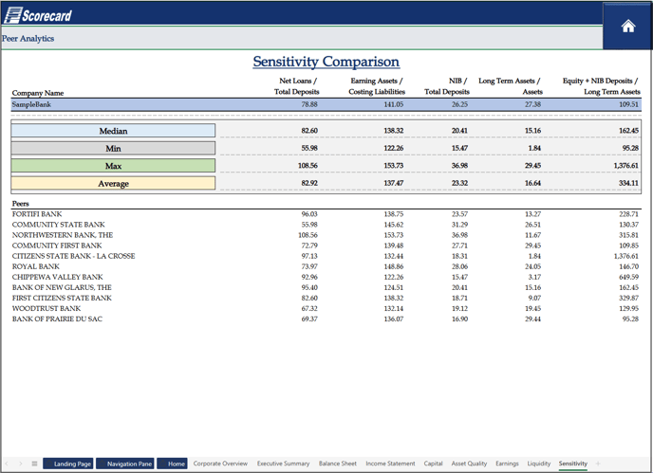Image resolution: width=653 pixels, height=473 pixels.
Task: Click the Sensitivity Comparison title link
Action: tap(326, 62)
